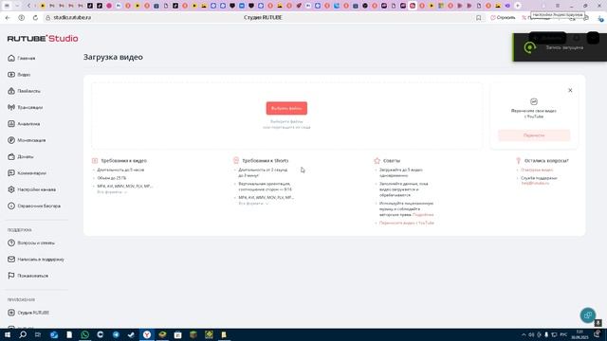
Task: Open Перенесите видео с YouTube link
Action: coord(407,223)
